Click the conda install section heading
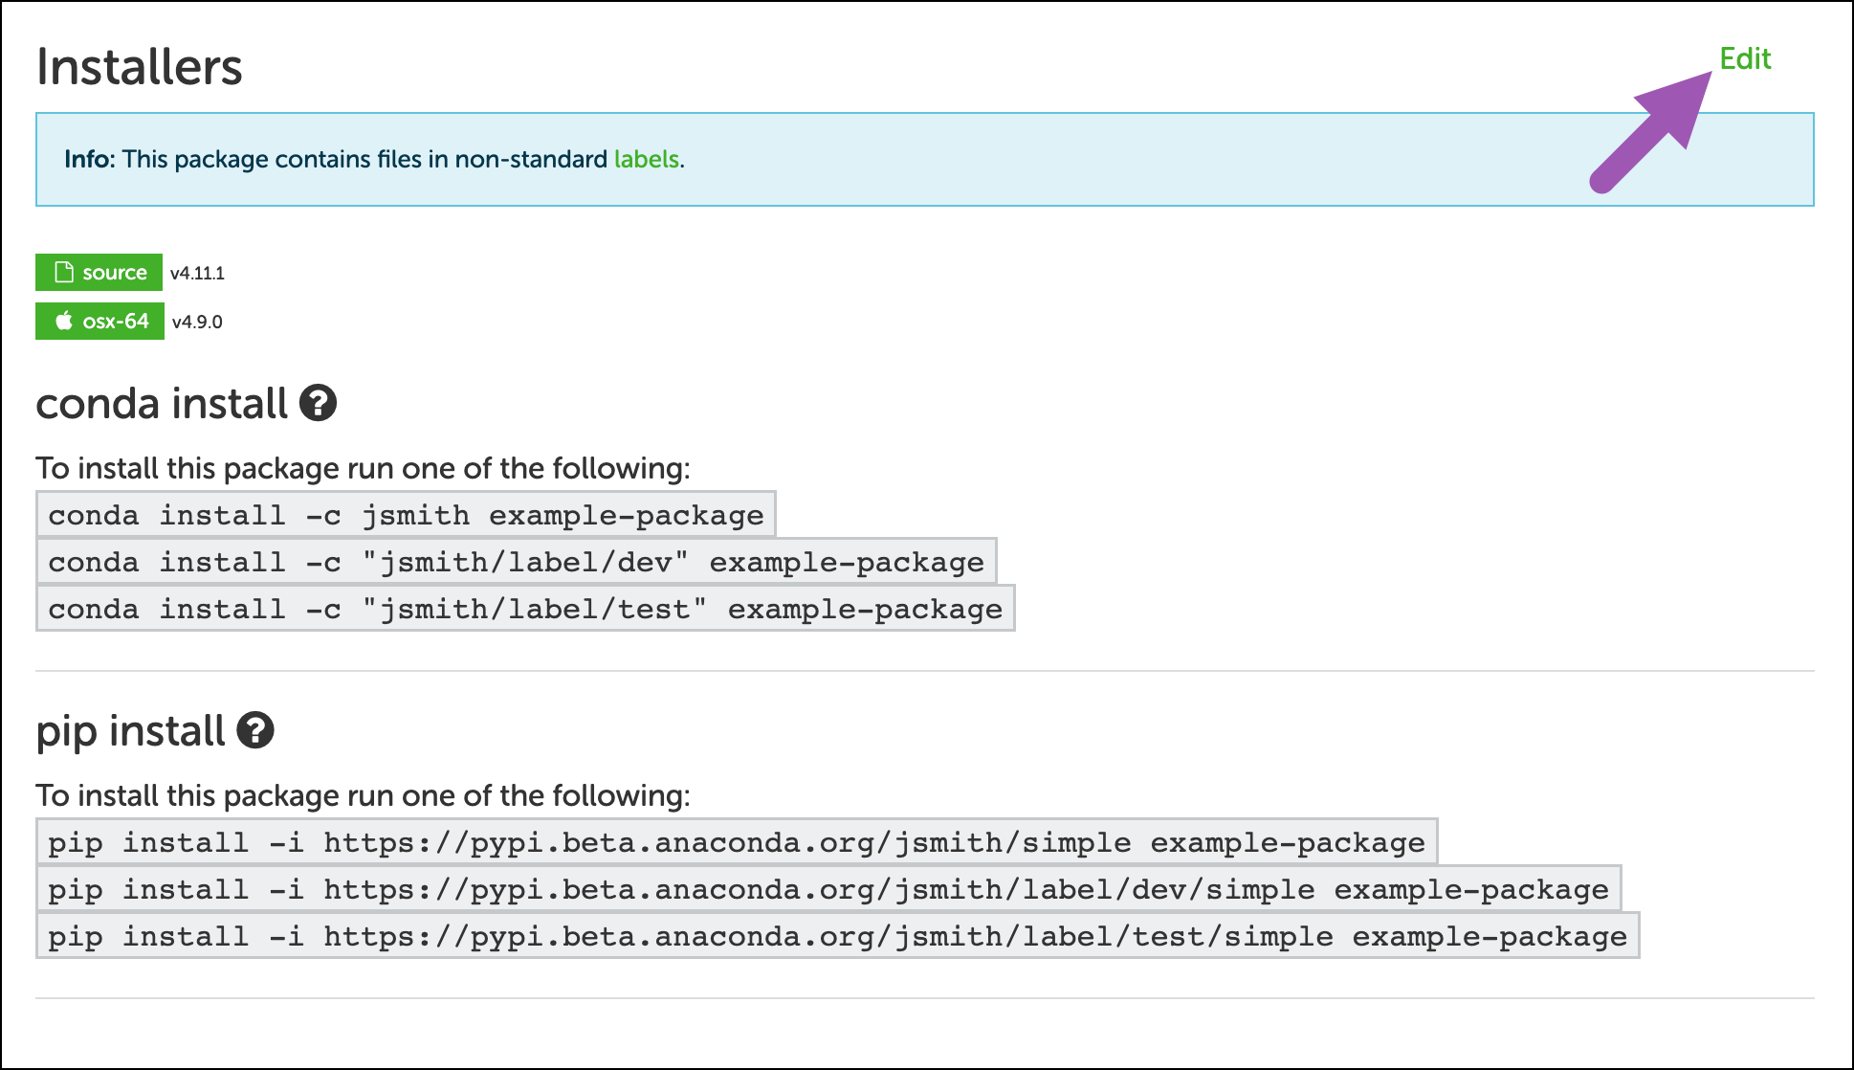 [x=162, y=403]
